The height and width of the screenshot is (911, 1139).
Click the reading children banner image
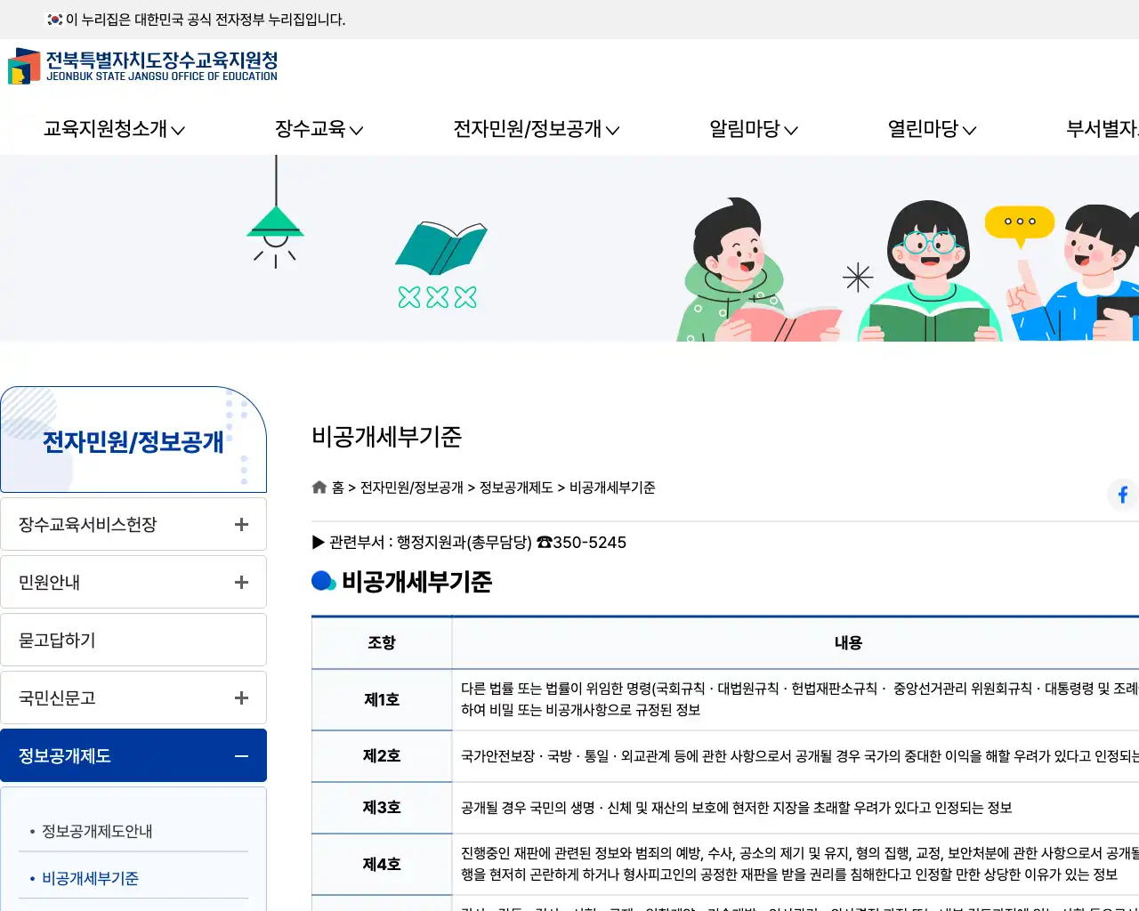coord(908,267)
